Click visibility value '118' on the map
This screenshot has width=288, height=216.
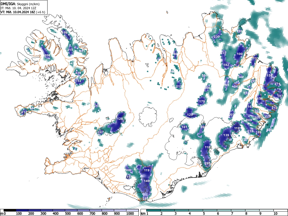(x=207, y=147)
